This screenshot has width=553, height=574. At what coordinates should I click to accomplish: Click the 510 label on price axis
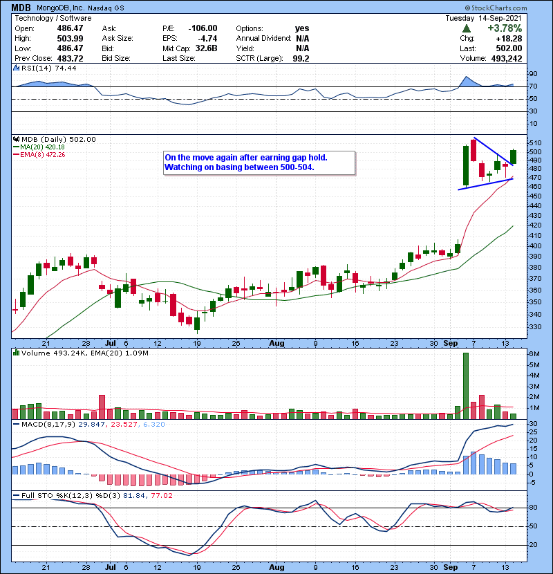click(x=536, y=142)
